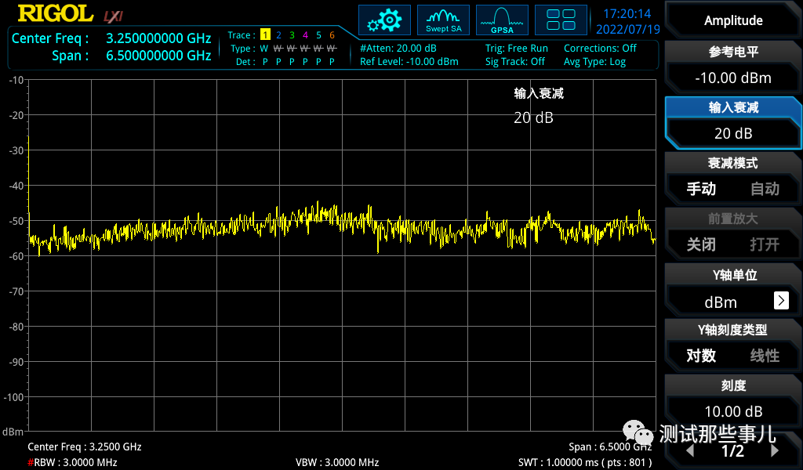Click trace 1 detector P indicator

coord(265,62)
